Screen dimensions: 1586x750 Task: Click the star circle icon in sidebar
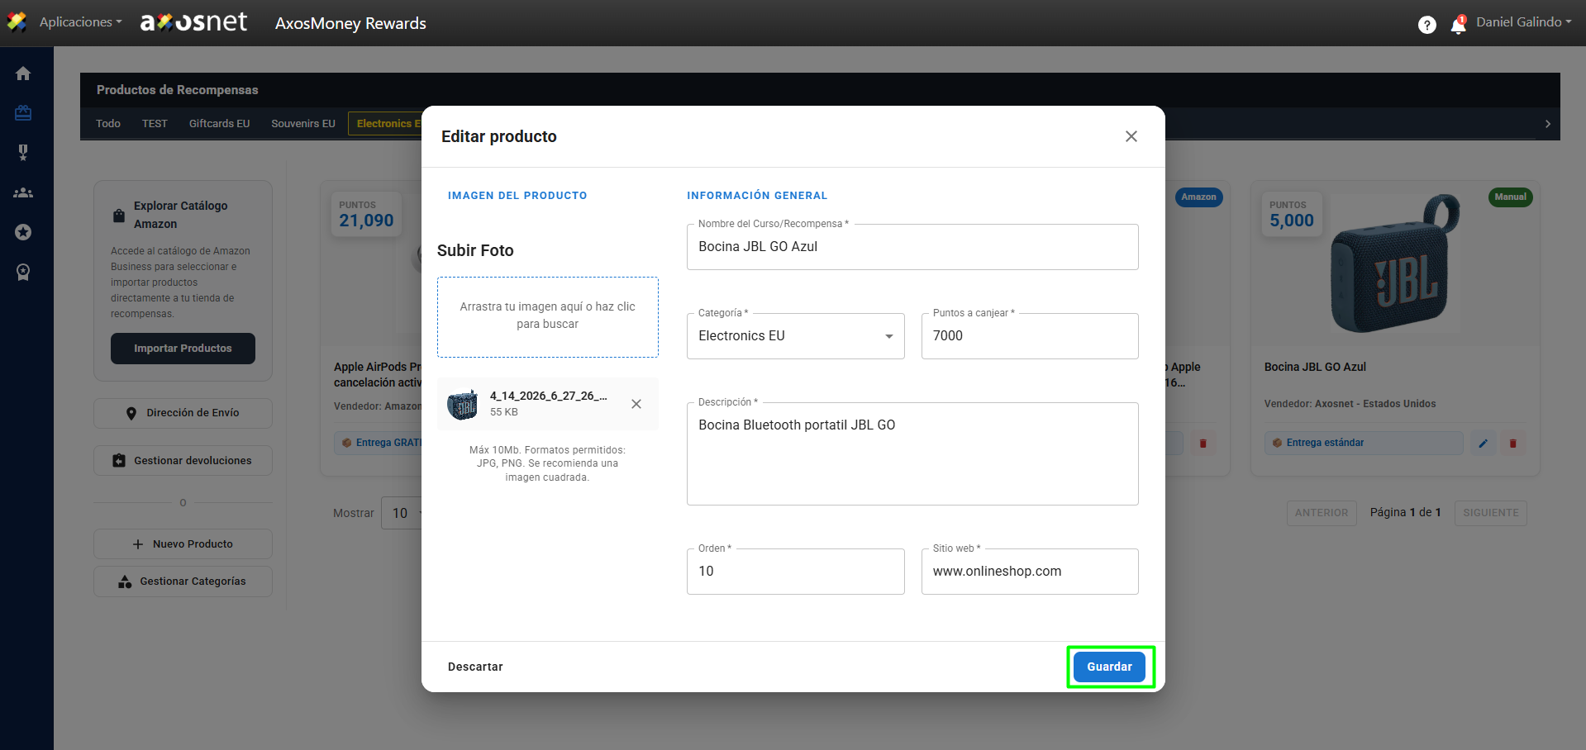coord(23,232)
